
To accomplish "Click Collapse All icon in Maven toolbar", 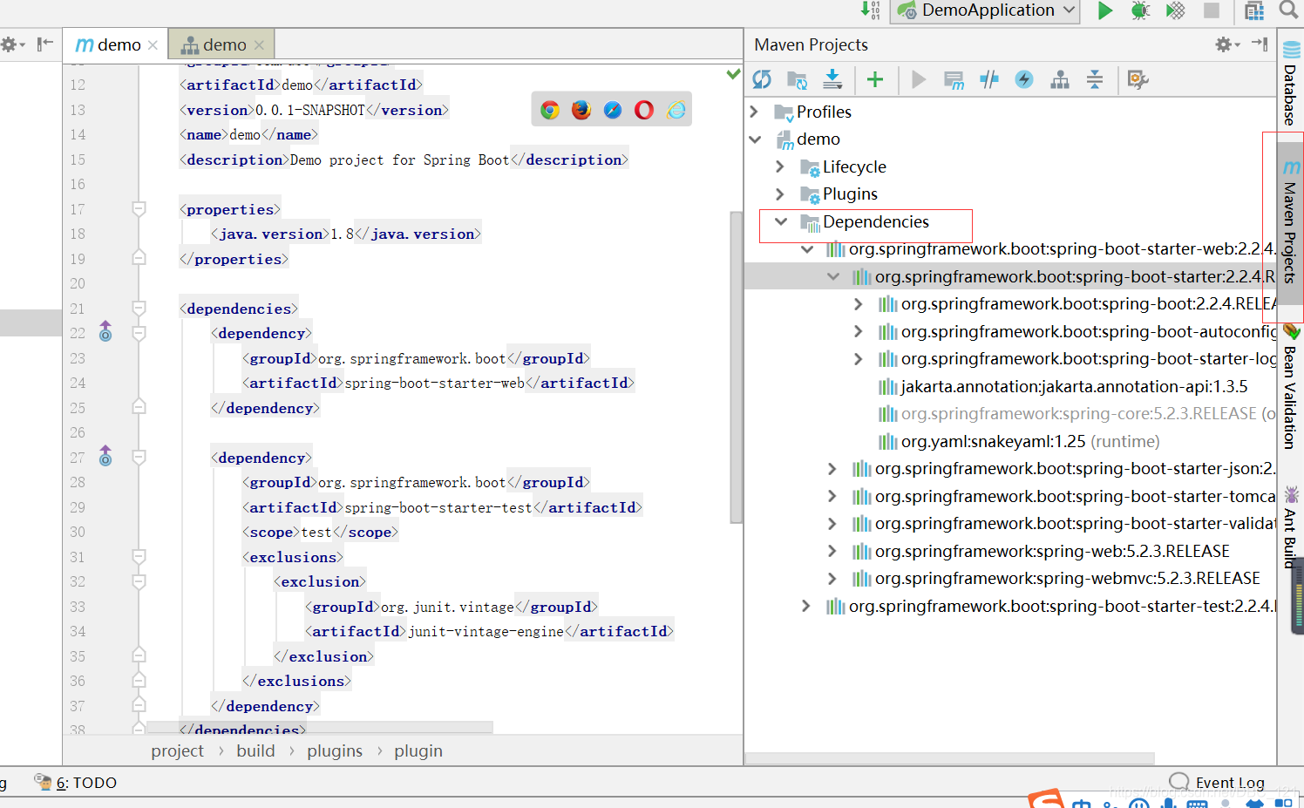I will tap(1095, 79).
